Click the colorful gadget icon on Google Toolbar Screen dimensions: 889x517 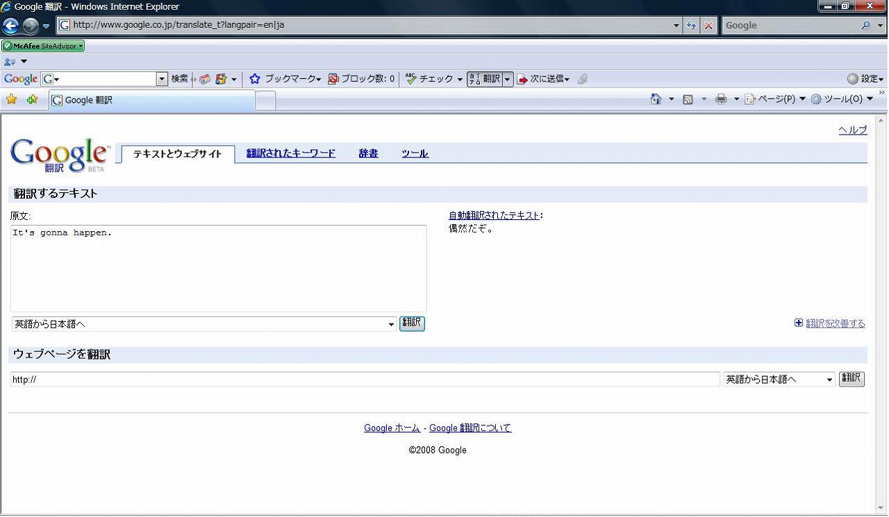(x=222, y=79)
